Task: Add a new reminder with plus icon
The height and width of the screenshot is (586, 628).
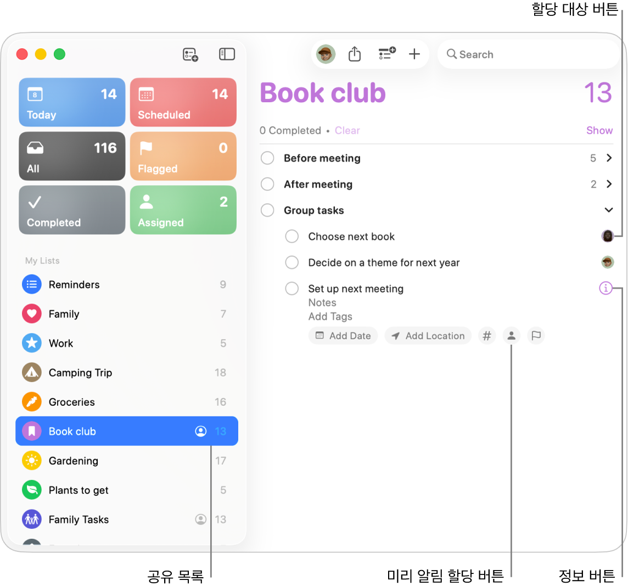Action: 414,54
